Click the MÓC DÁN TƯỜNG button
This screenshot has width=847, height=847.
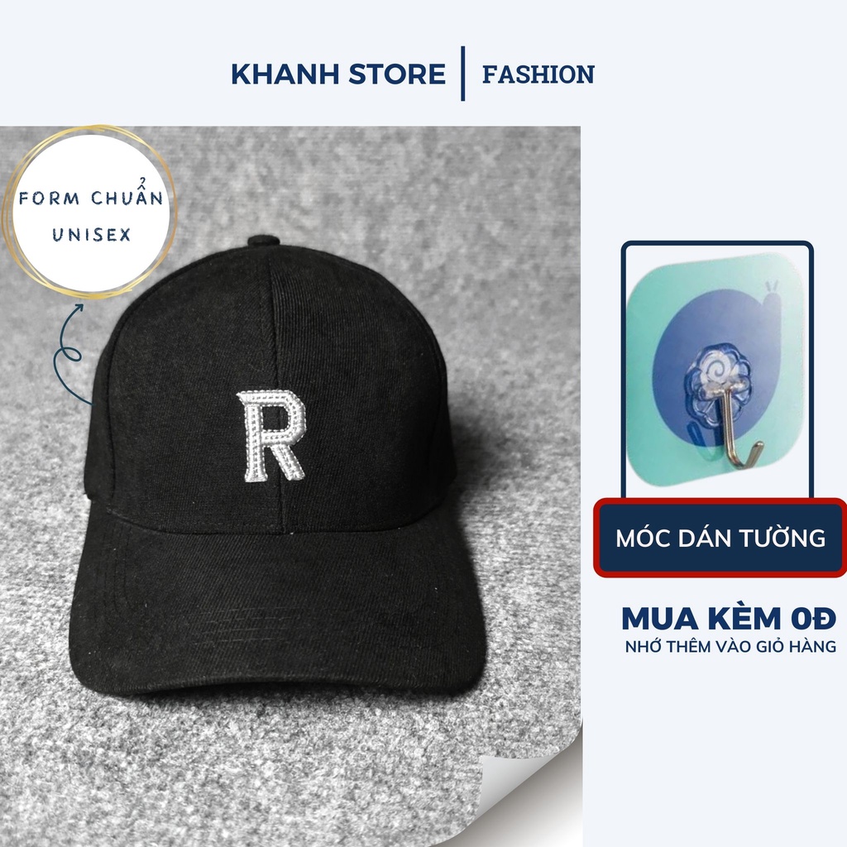click(720, 538)
